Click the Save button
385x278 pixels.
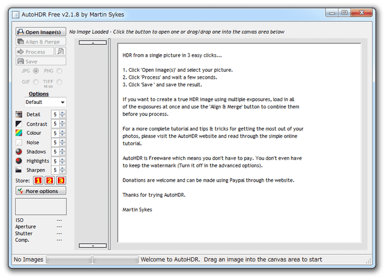click(x=41, y=61)
